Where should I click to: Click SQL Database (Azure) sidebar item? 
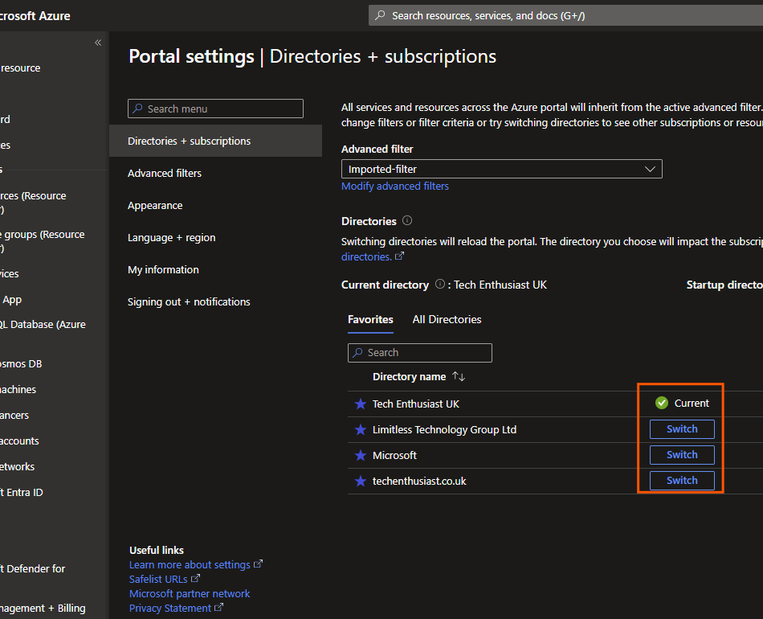coord(43,324)
